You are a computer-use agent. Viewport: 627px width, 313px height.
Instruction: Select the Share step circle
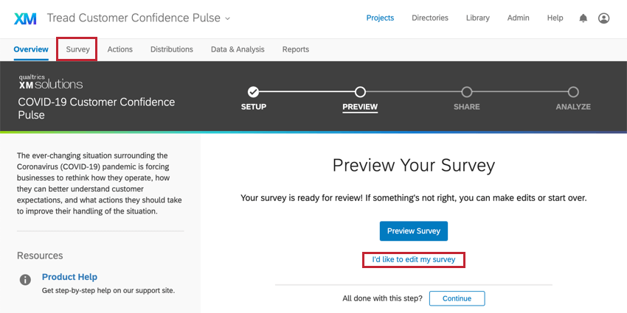point(467,92)
